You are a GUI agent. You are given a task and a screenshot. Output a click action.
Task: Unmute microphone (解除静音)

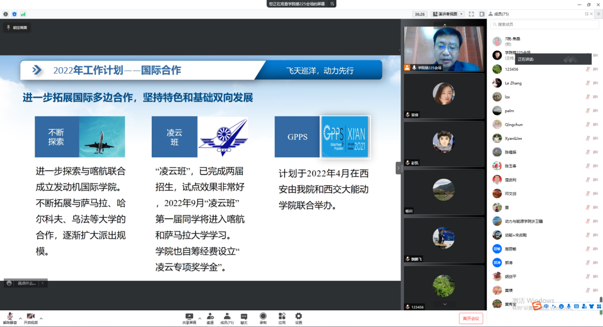click(x=10, y=318)
